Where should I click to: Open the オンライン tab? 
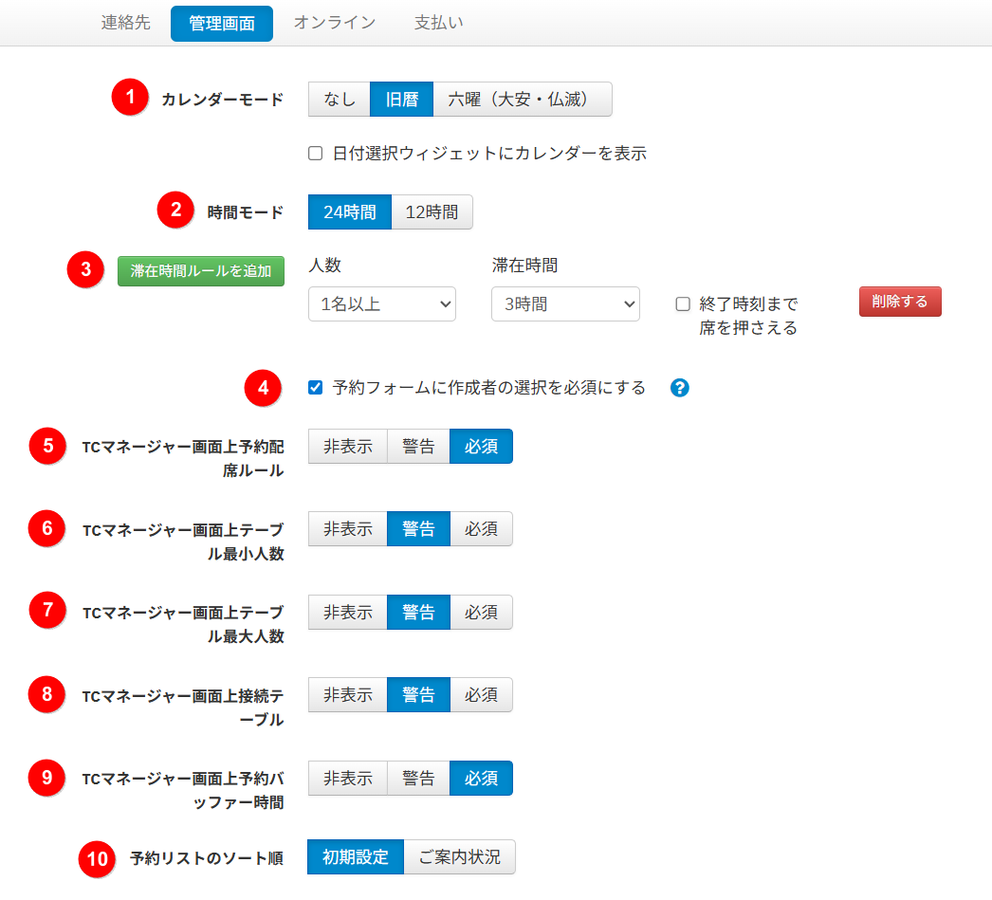click(334, 23)
